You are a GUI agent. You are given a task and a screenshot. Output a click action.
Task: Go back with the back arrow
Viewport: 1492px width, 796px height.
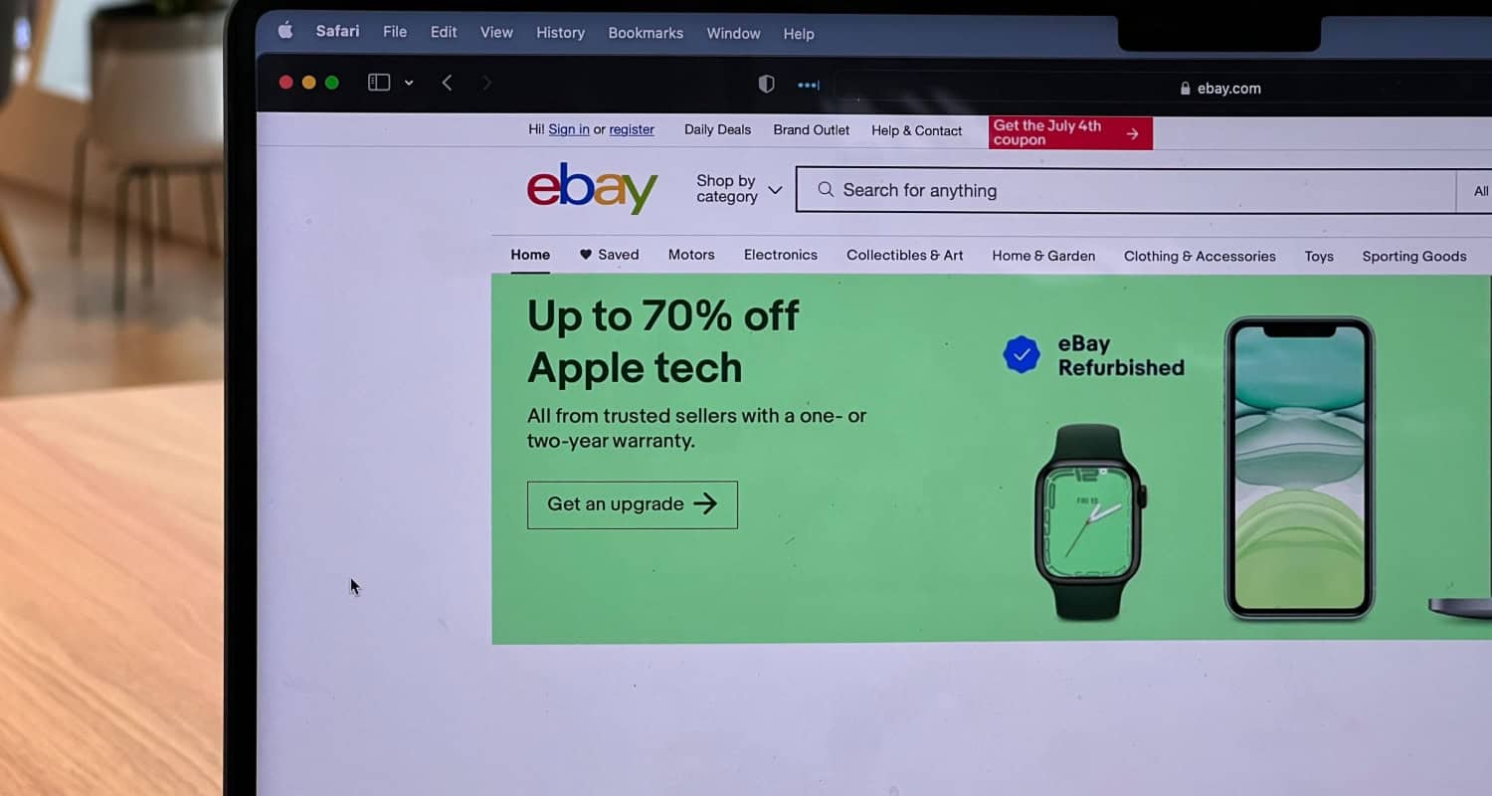[447, 83]
